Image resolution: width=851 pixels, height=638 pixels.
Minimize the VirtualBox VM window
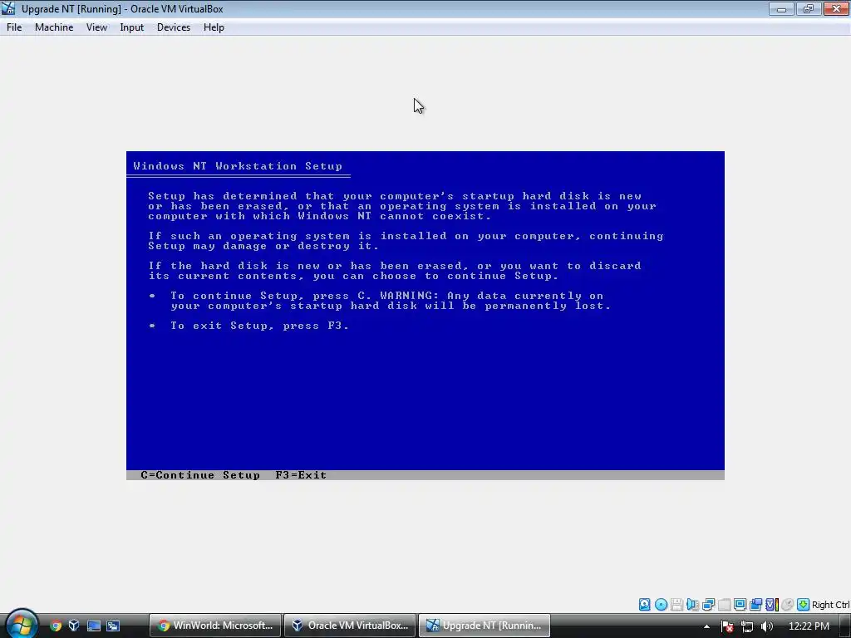point(781,8)
